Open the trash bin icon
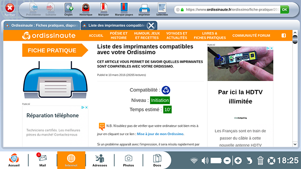 click(260, 161)
